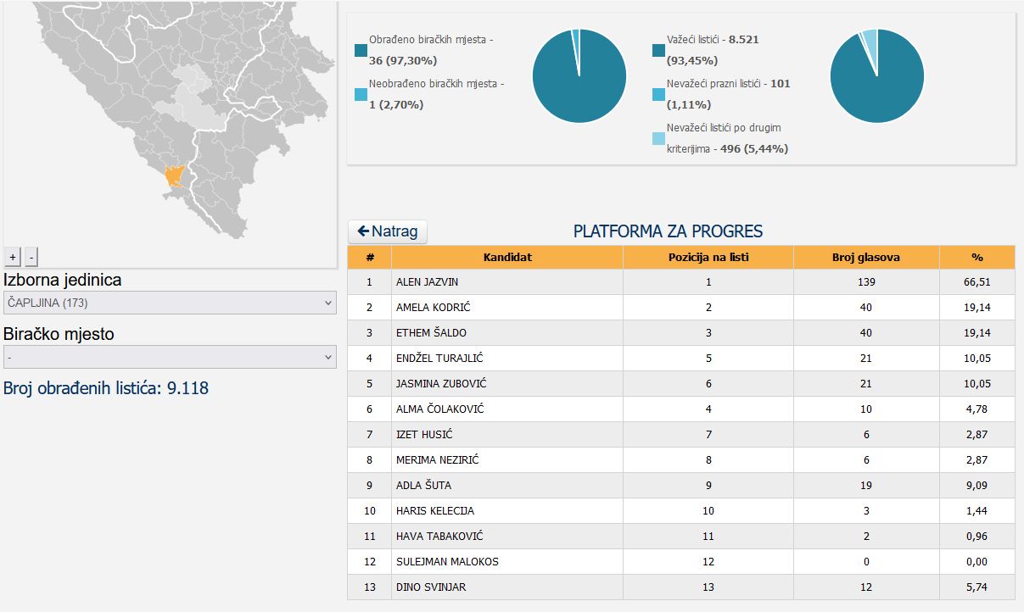The width and height of the screenshot is (1024, 612).
Task: Click the Obrađeno biračkih mjesta legend square
Action: tap(361, 50)
